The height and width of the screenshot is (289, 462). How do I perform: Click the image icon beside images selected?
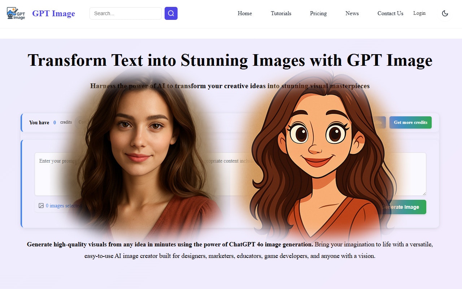(x=41, y=206)
